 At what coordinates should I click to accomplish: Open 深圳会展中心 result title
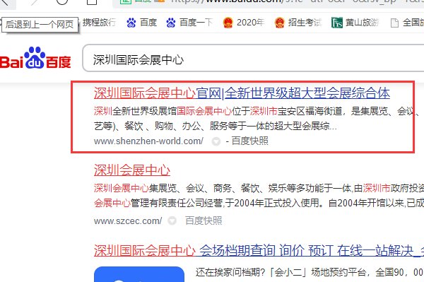coord(132,170)
